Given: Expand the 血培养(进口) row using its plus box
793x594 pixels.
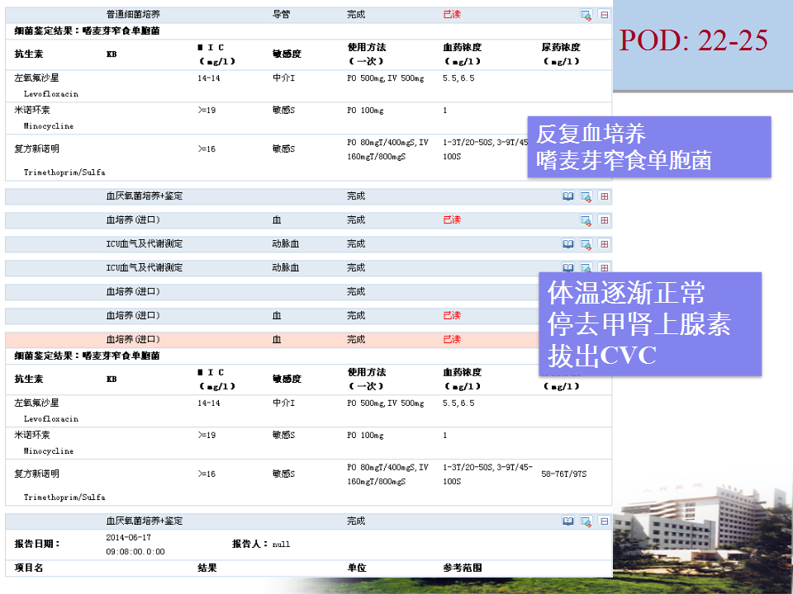Looking at the screenshot, I should click(x=604, y=220).
